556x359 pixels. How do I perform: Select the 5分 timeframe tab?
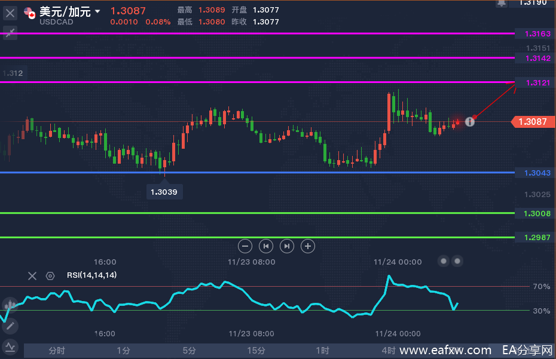point(190,351)
